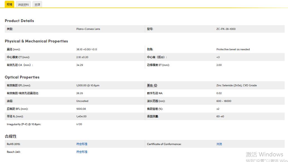Click 符合标准 link next to RoHS 2015
Image resolution: width=288 pixels, height=162 pixels.
tap(82, 144)
